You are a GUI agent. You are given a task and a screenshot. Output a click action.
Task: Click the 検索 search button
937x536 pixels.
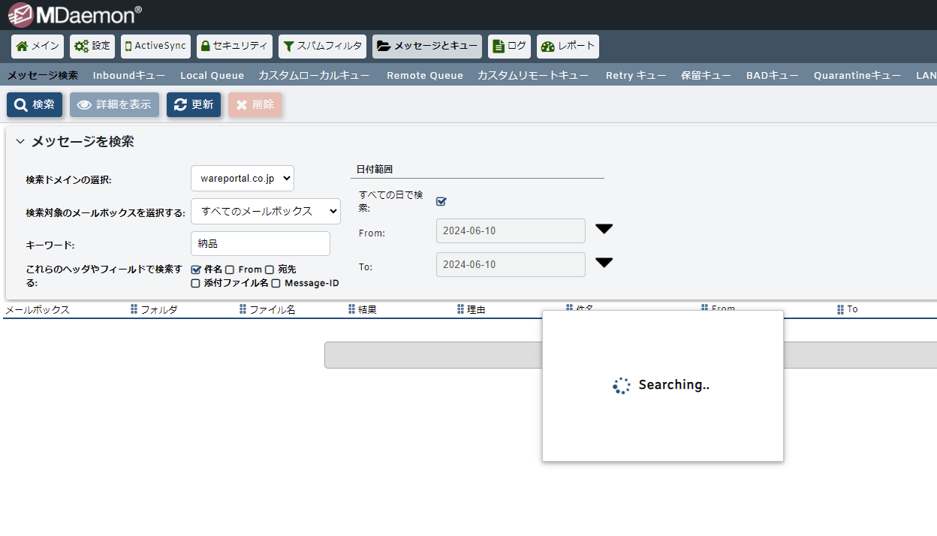pyautogui.click(x=35, y=105)
